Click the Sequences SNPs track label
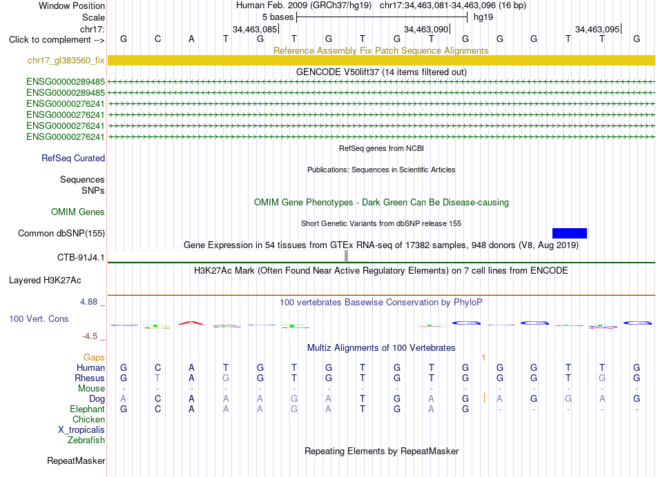 click(82, 185)
